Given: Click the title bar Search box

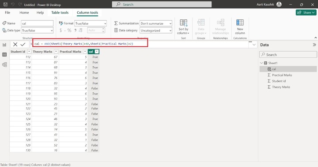Looking at the screenshot, I should click(x=162, y=4).
